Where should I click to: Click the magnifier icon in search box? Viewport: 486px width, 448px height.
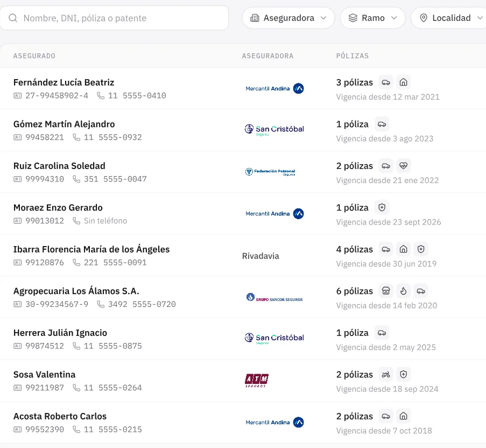13,18
